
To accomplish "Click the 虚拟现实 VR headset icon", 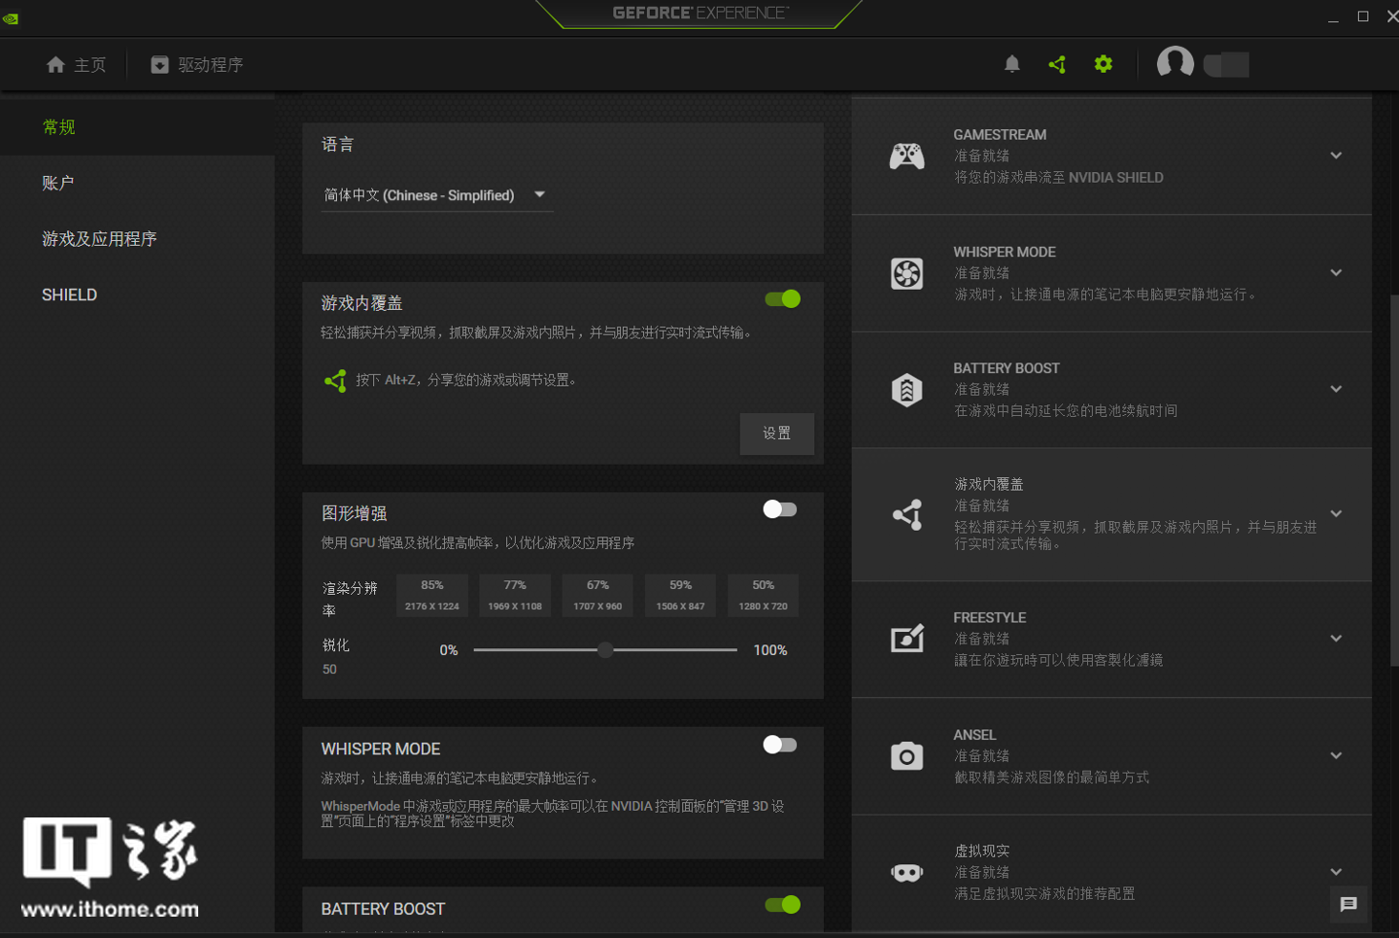I will pos(906,872).
